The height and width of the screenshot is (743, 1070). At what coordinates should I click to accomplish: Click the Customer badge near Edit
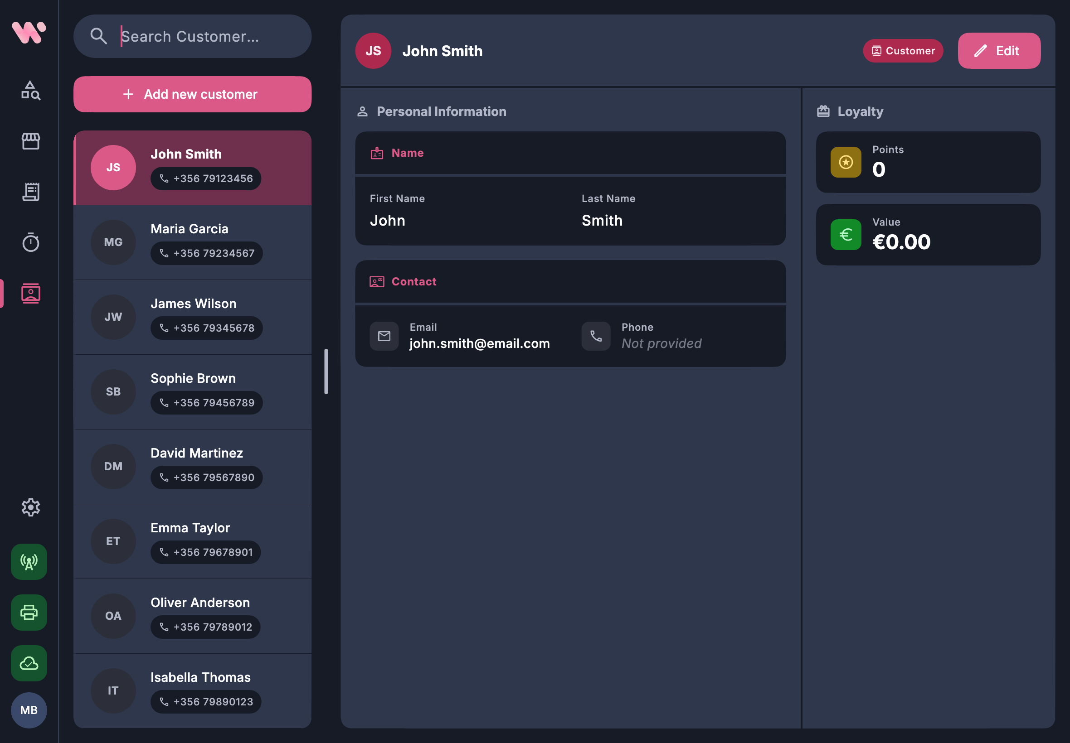coord(902,51)
